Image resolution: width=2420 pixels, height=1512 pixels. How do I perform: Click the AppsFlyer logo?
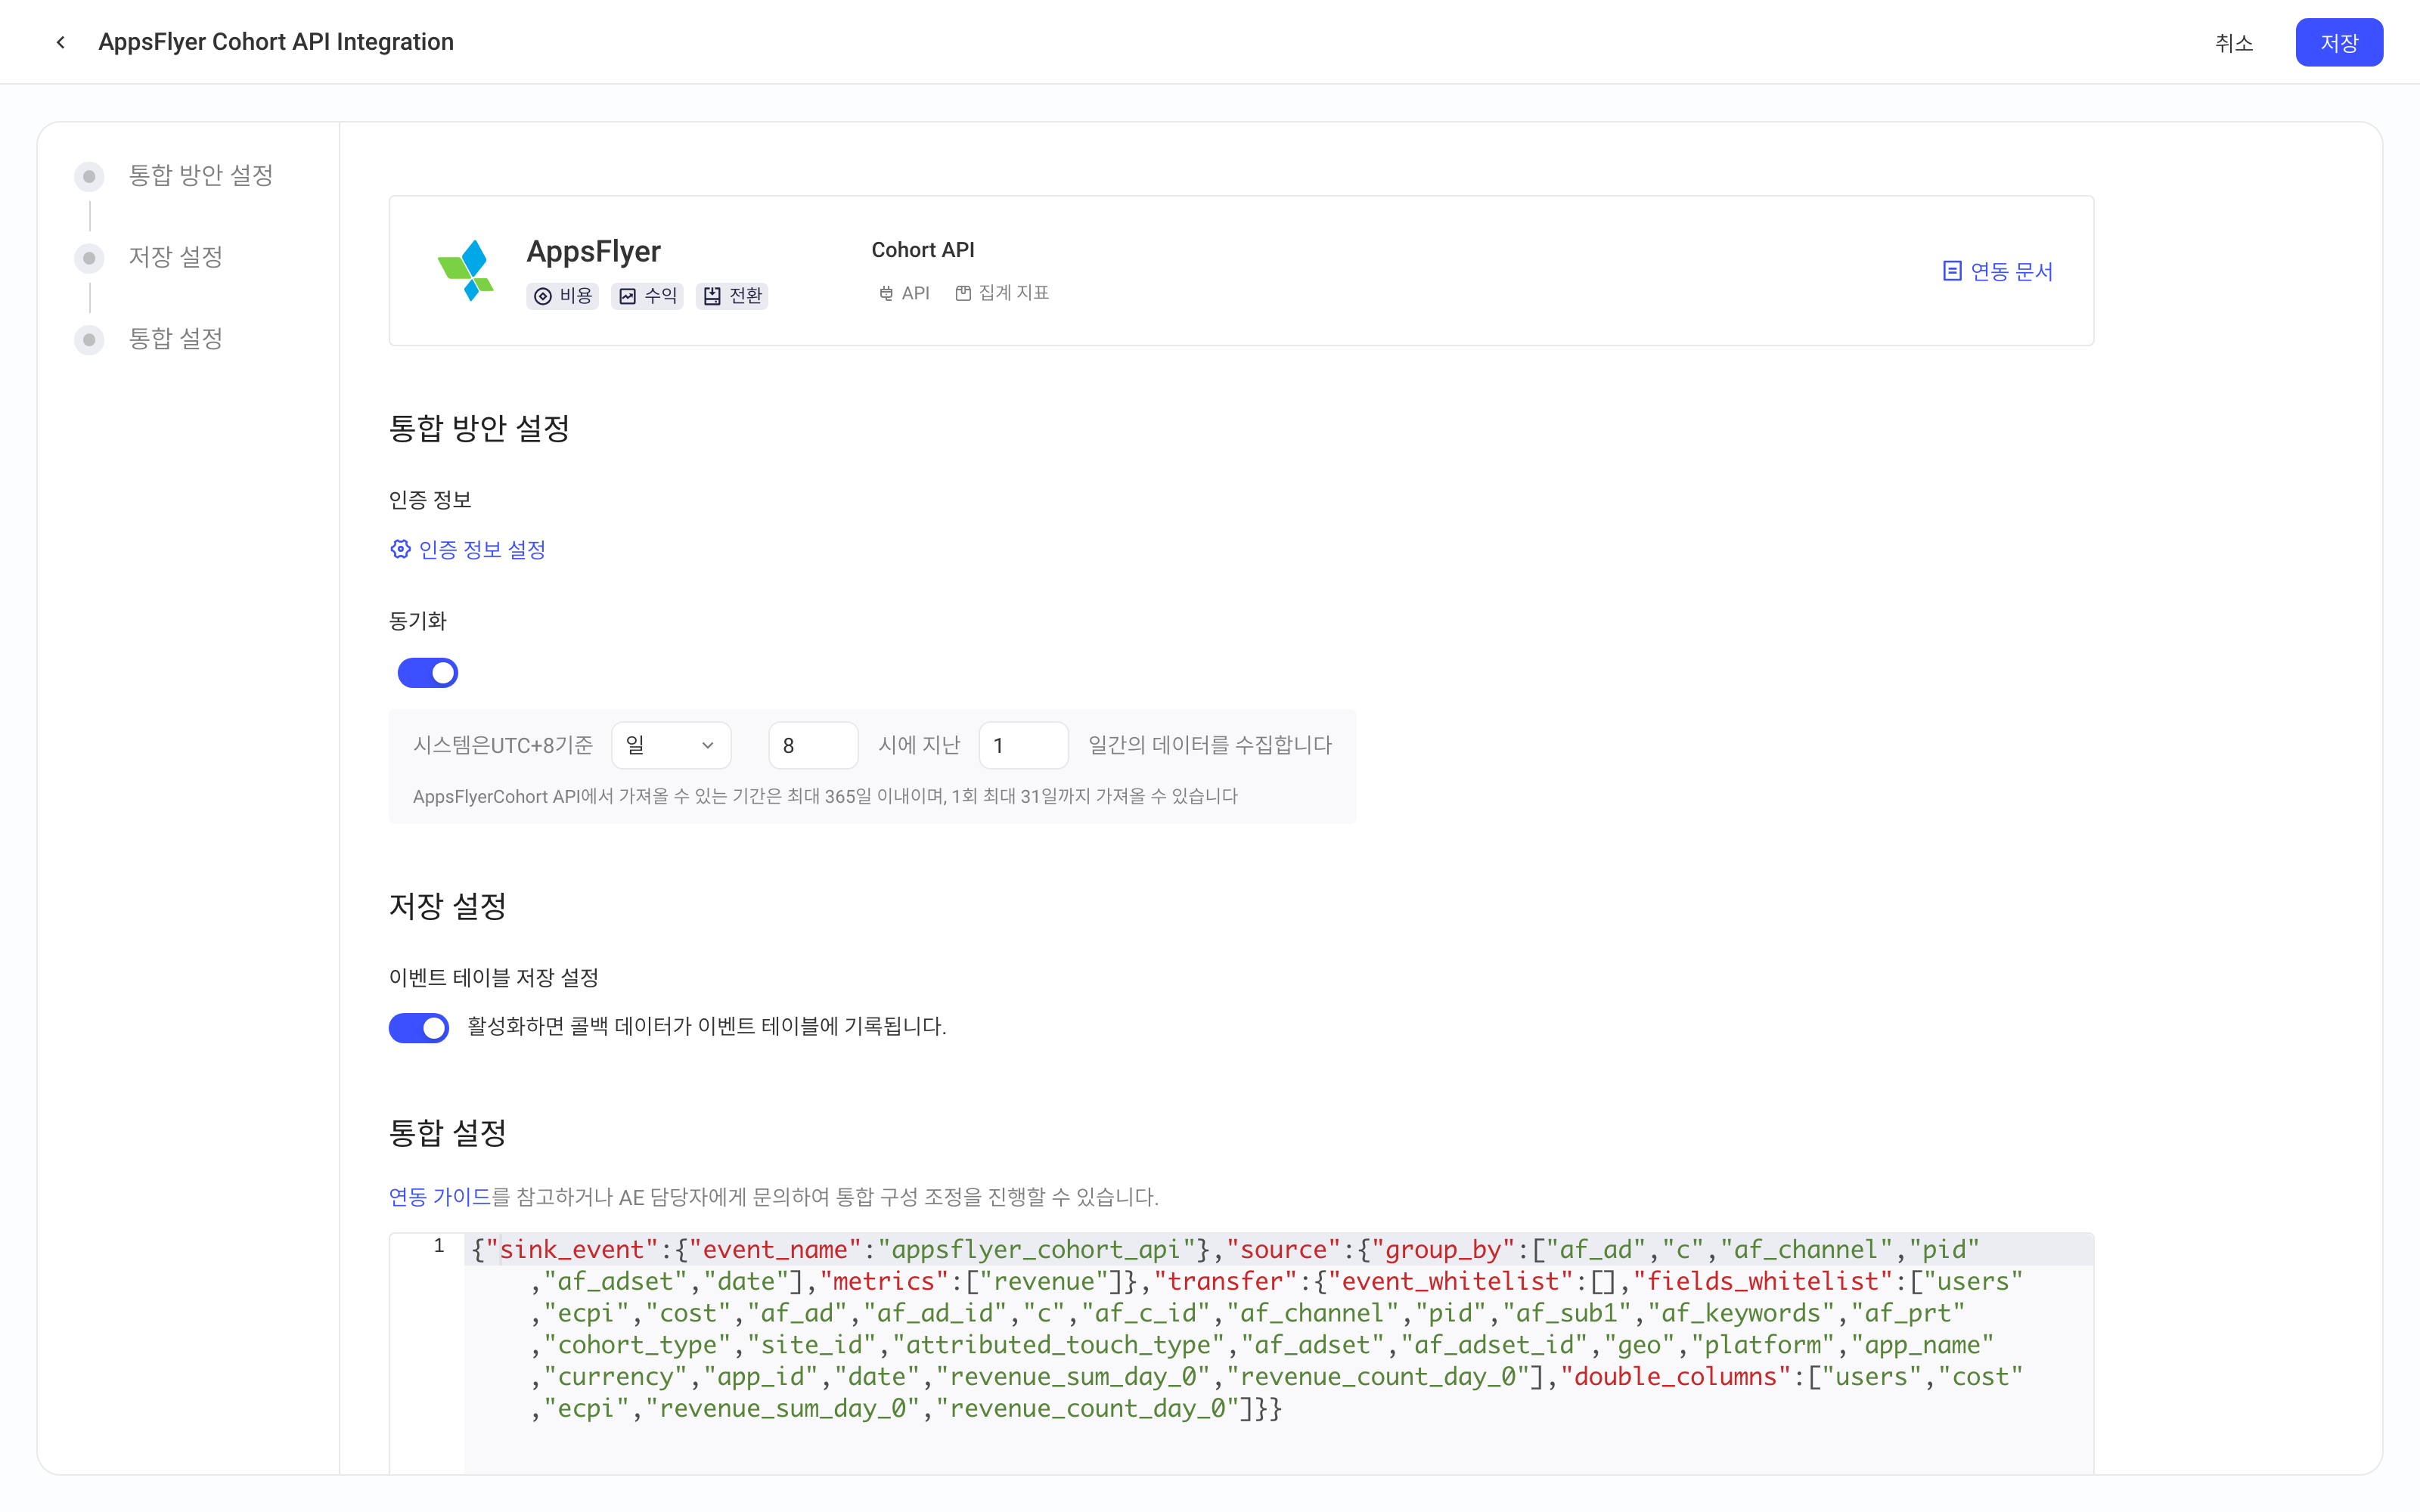coord(466,270)
